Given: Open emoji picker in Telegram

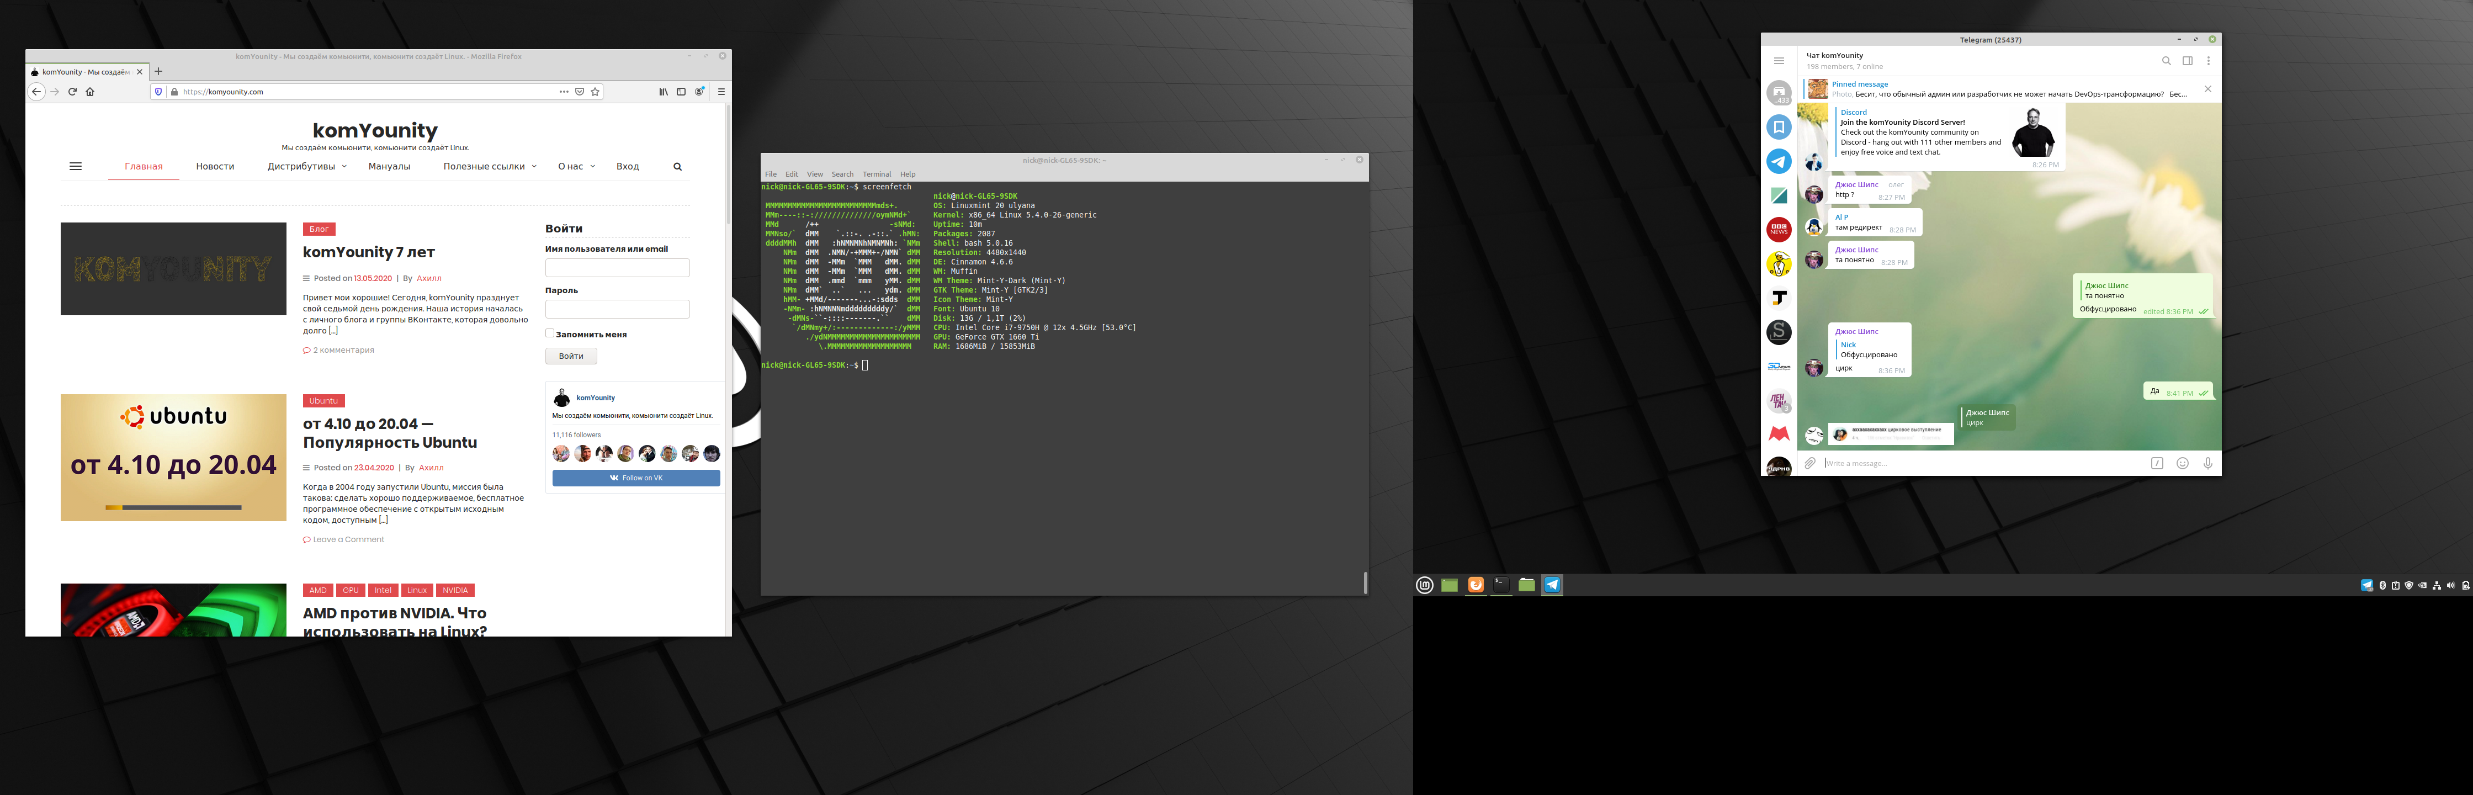Looking at the screenshot, I should [x=2182, y=464].
